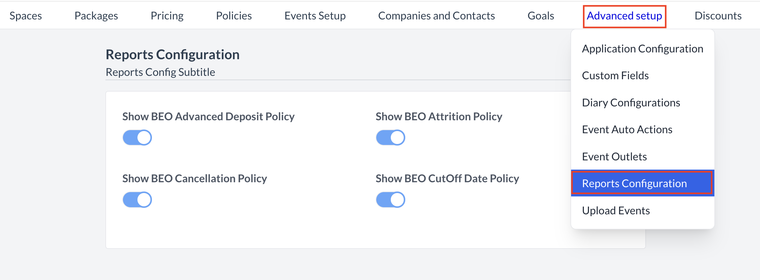760x280 pixels.
Task: Navigate to the Pricing section
Action: pos(167,15)
